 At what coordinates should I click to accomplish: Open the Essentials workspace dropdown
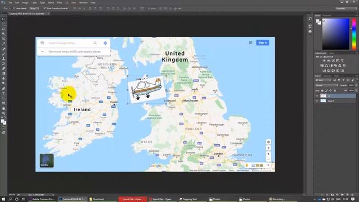(x=346, y=8)
